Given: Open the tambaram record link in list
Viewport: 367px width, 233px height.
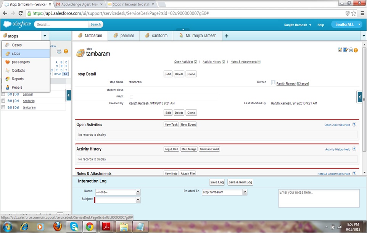Looking at the screenshot, I should [x=29, y=108].
